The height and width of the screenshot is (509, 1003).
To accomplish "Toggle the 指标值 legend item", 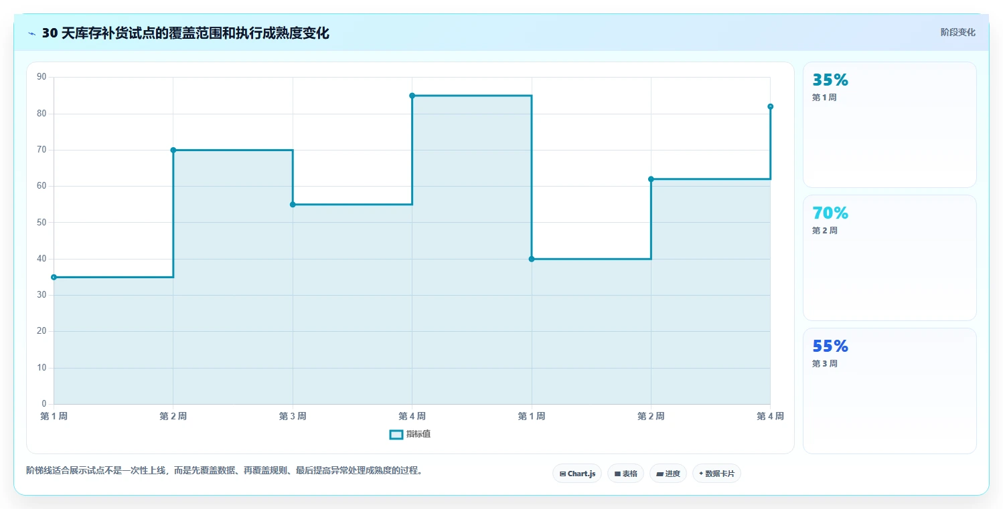I will click(x=410, y=434).
